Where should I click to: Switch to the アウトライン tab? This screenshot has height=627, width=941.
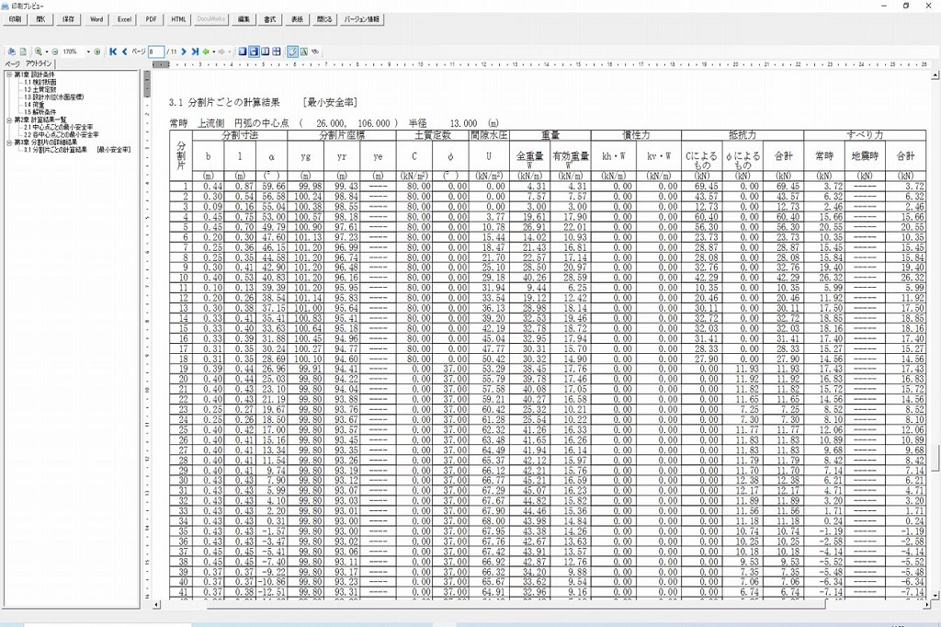39,63
